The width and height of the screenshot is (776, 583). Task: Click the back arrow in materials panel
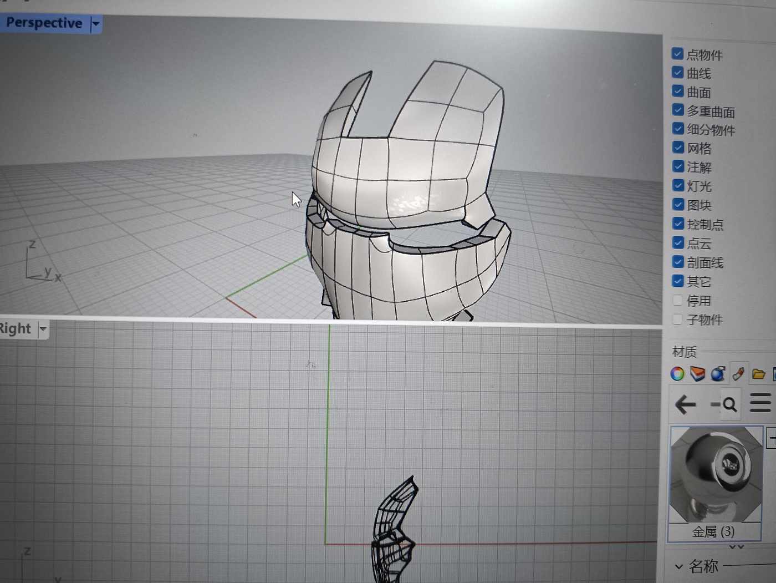[686, 404]
